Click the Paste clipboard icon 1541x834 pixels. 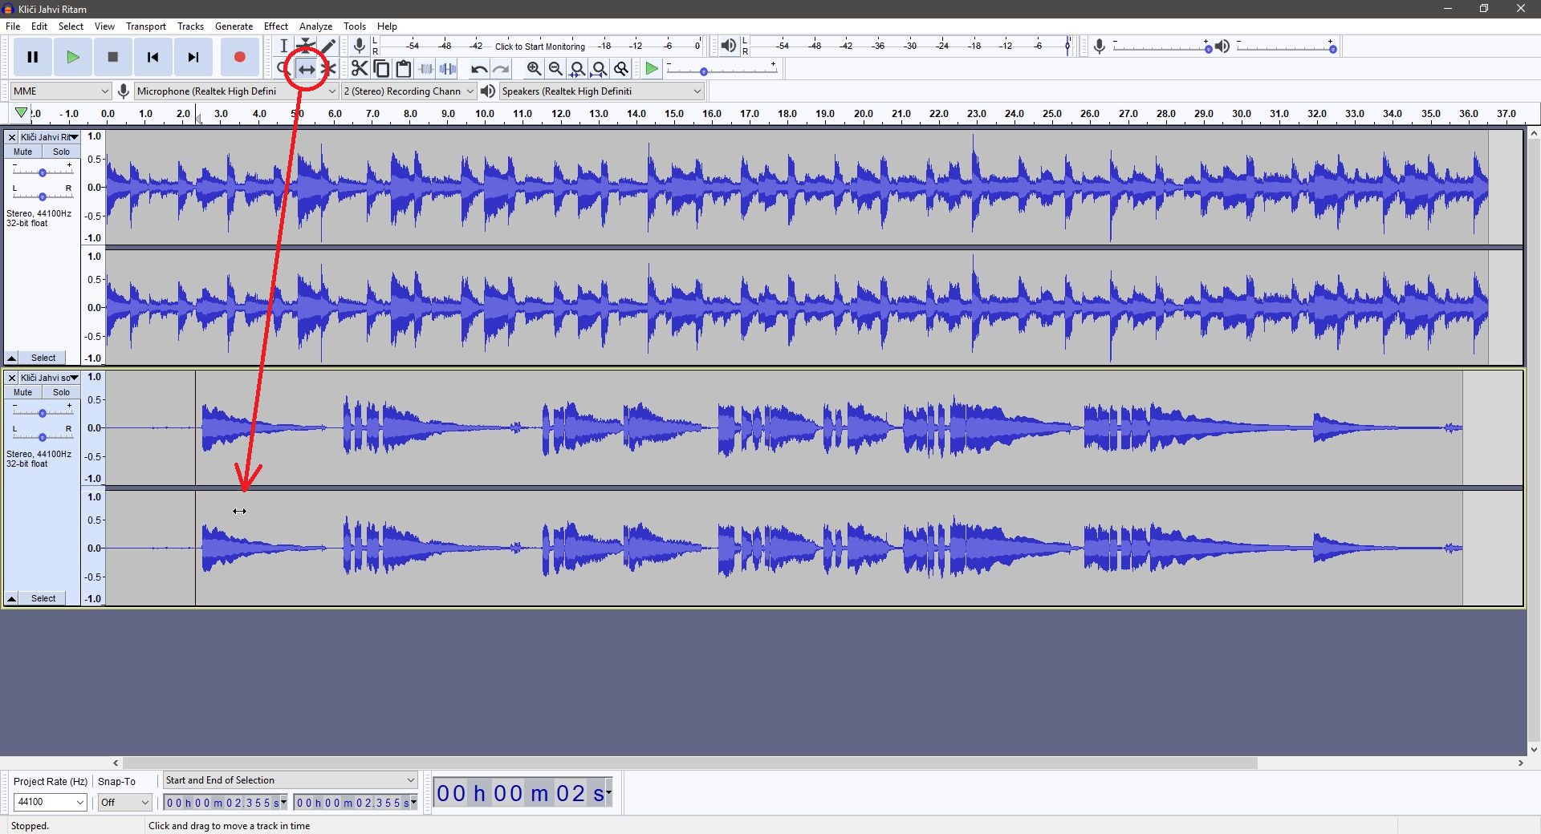tap(404, 69)
